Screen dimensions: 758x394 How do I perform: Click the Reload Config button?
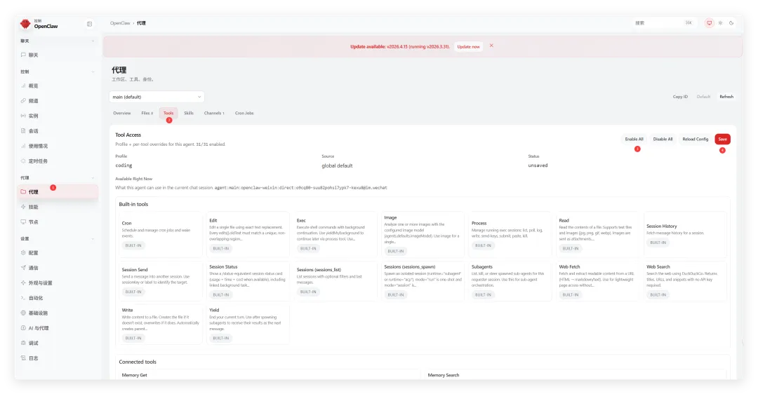(695, 139)
